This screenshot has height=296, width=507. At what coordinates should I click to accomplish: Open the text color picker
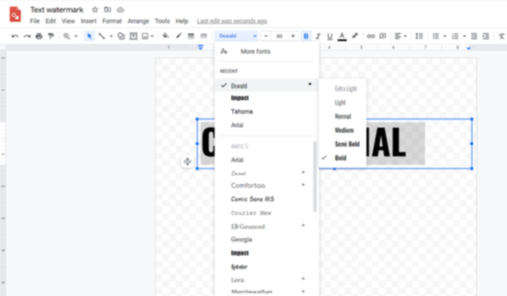point(342,36)
